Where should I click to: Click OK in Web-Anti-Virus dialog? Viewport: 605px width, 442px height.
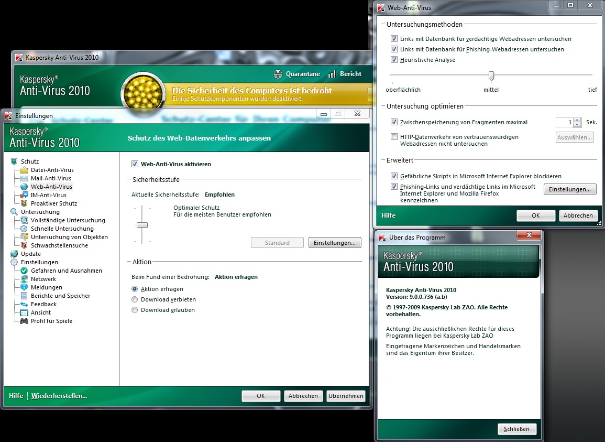tap(535, 215)
